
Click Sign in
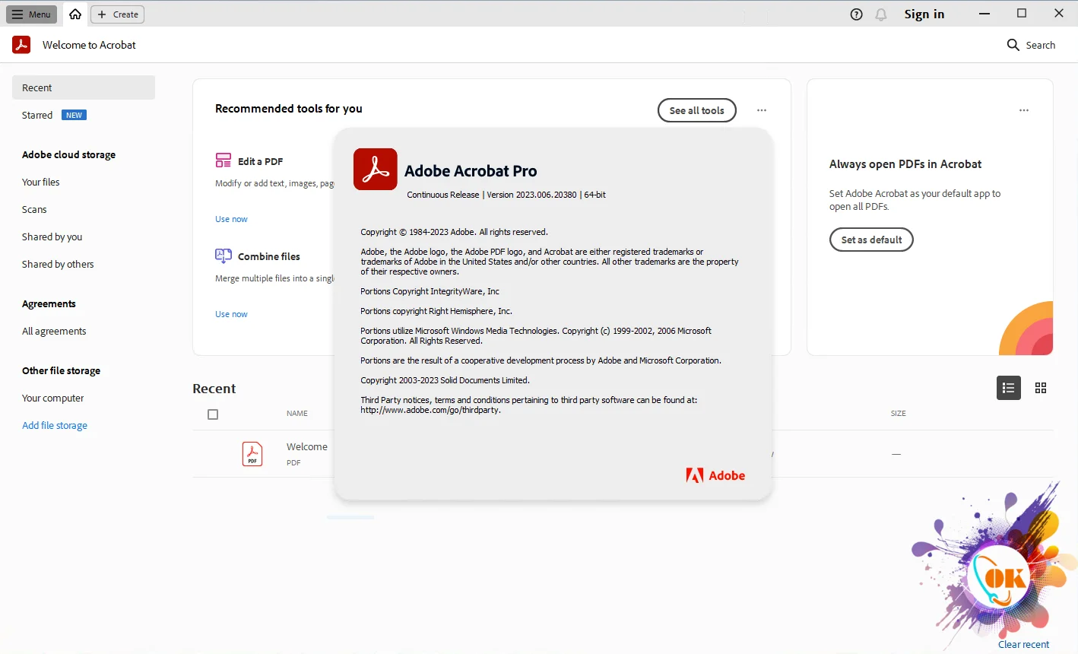point(924,14)
